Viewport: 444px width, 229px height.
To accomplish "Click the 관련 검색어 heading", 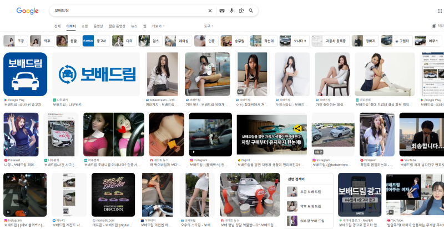I will click(296, 179).
